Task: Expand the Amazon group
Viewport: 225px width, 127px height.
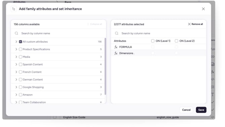Action: (x=16, y=95)
